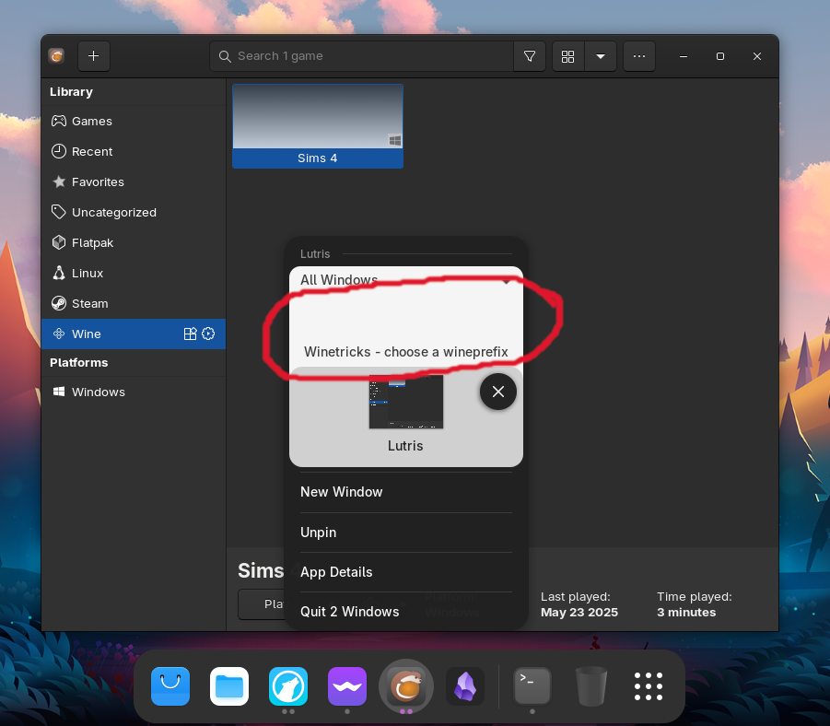Open the app store dock icon
Viewport: 830px width, 726px height.
(x=170, y=686)
